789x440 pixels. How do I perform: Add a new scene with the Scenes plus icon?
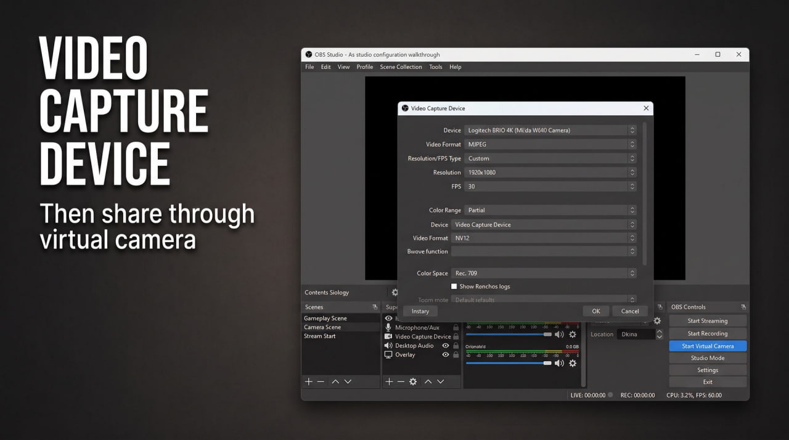[x=309, y=382]
